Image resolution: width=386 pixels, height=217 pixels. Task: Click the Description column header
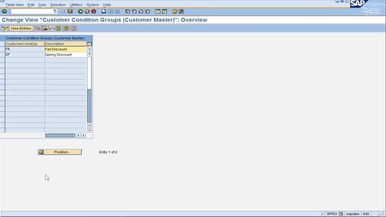pos(66,44)
